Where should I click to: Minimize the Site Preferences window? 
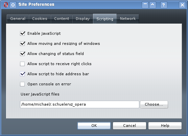pos(145,5)
